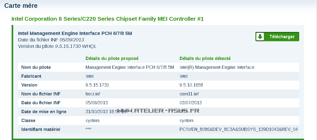Open the Intel MEI Controller #1 heading
This screenshot has height=140, width=317.
tap(107, 19)
